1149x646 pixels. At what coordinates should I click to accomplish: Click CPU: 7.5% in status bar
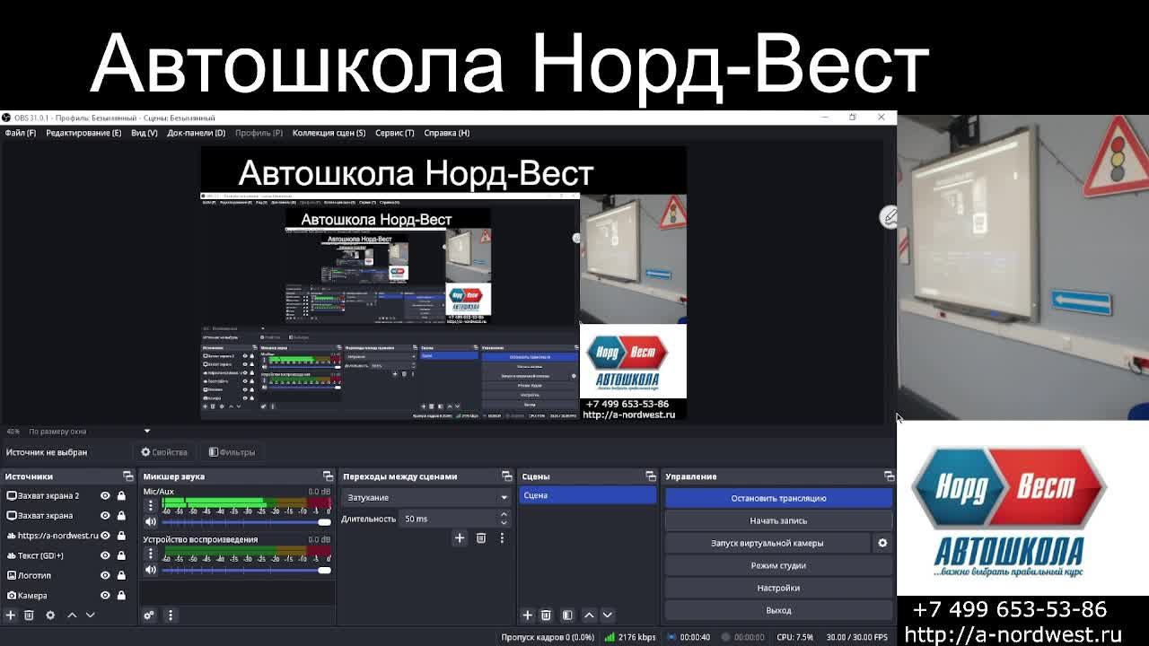[794, 637]
